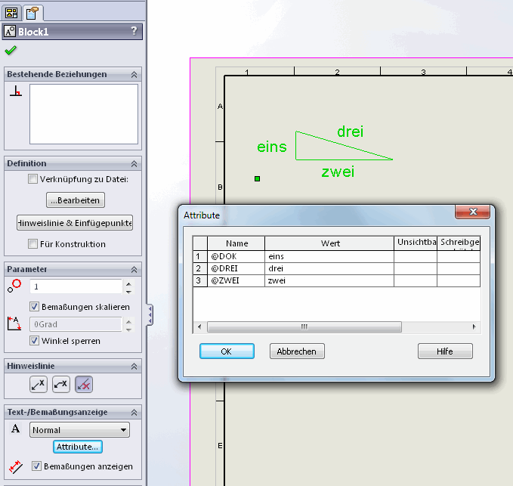
Task: Click scrollbar right arrow in Attribute table
Action: point(474,327)
